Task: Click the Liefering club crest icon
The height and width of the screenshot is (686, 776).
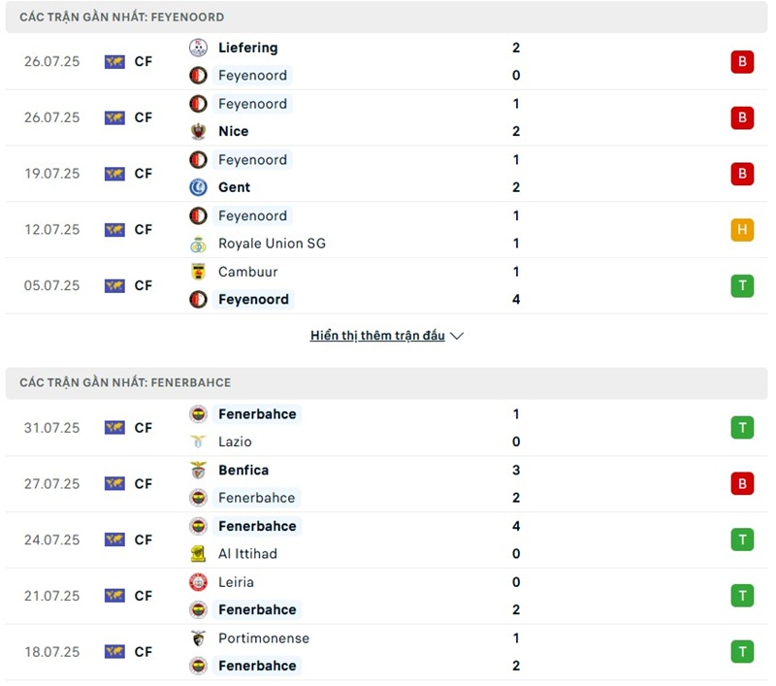Action: click(198, 48)
